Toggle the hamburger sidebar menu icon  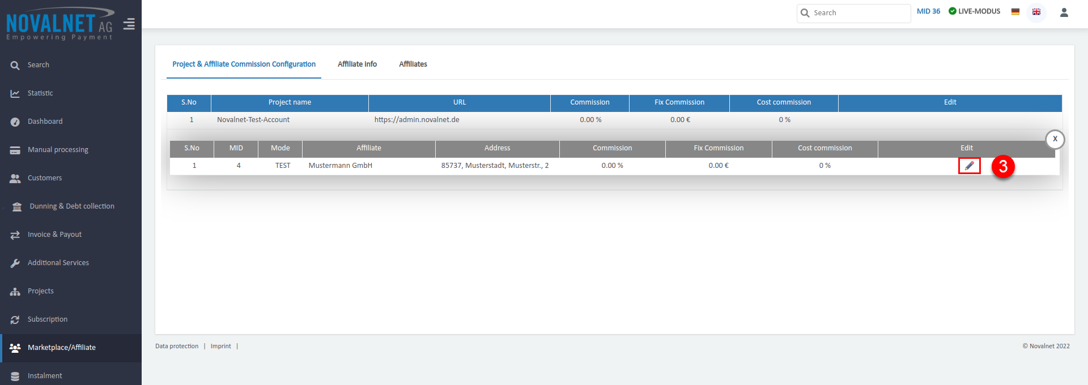[x=129, y=24]
